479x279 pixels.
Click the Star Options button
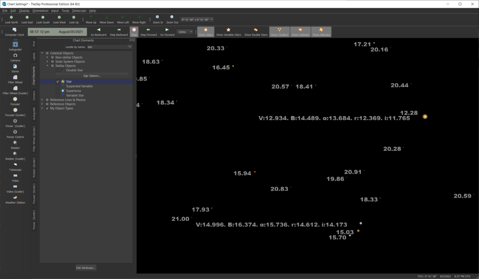pos(92,76)
